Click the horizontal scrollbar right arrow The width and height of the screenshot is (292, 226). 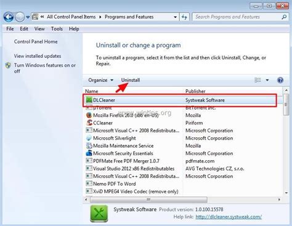(279, 200)
